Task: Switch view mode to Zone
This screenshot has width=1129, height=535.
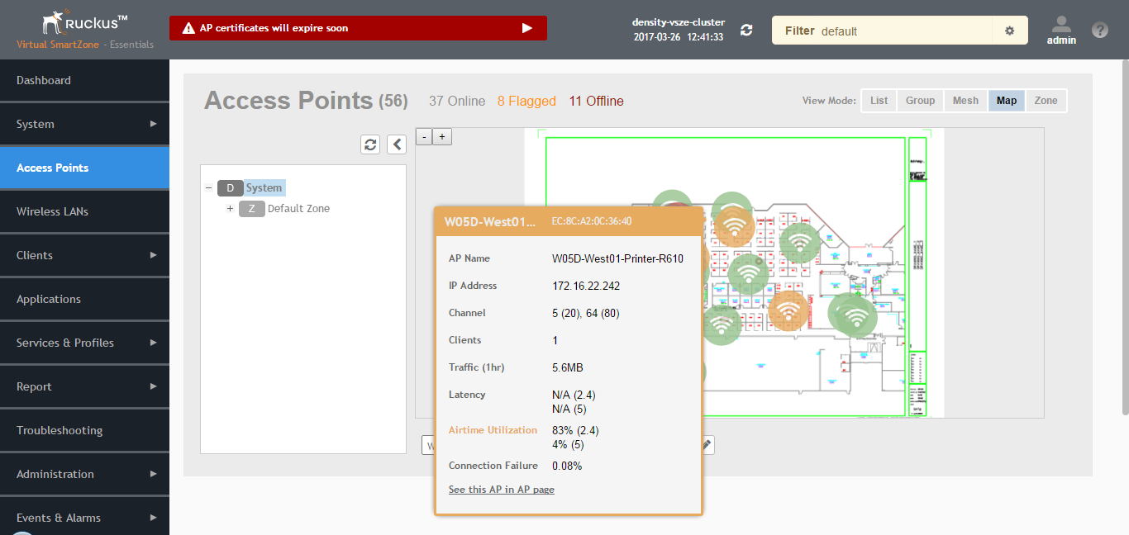Action: pos(1046,100)
